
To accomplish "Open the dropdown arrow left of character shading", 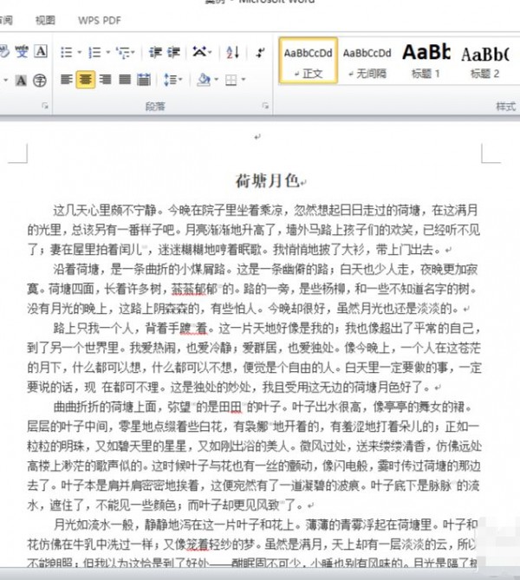I will [6, 80].
